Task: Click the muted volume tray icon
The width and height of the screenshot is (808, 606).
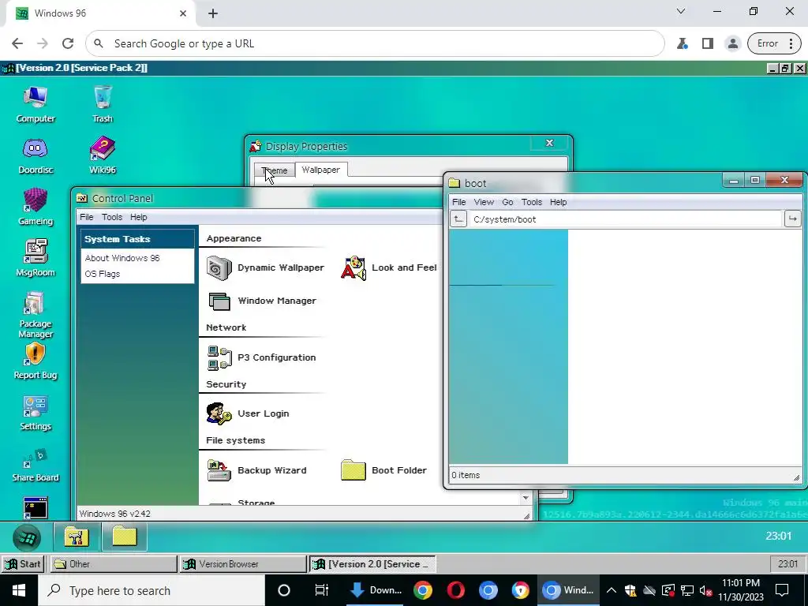Action: click(705, 590)
